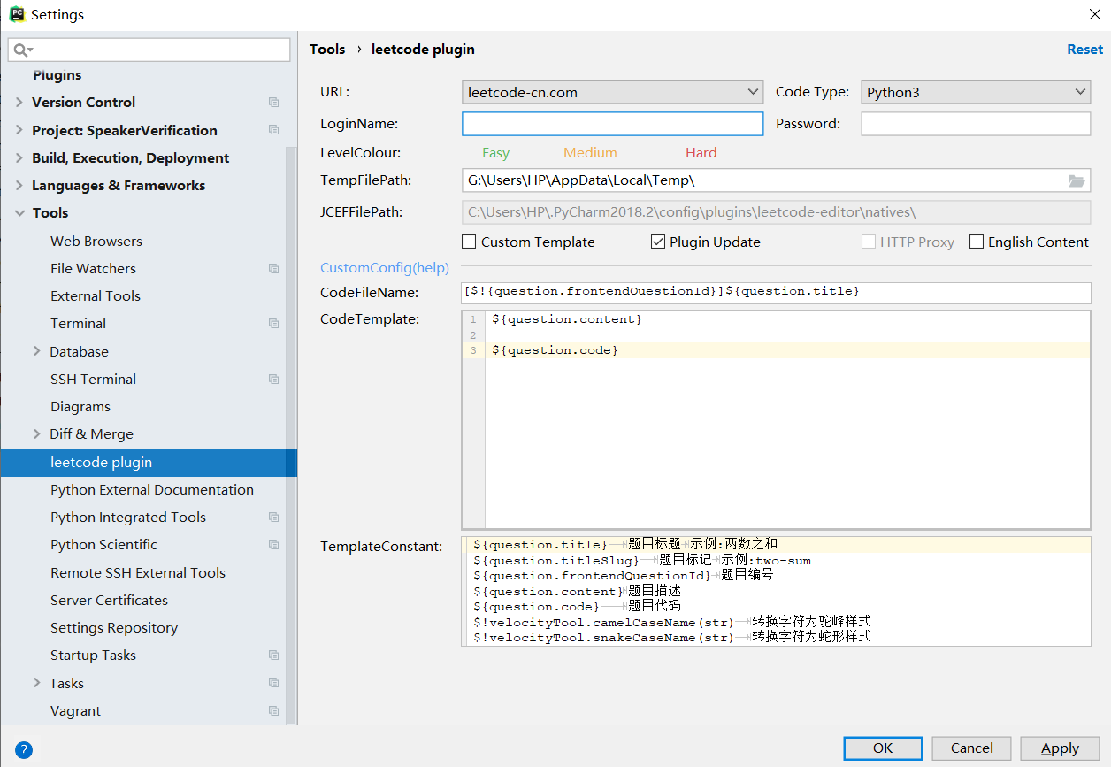Expand Project: SpeakerVerification node
This screenshot has height=767, width=1111.
coord(19,130)
